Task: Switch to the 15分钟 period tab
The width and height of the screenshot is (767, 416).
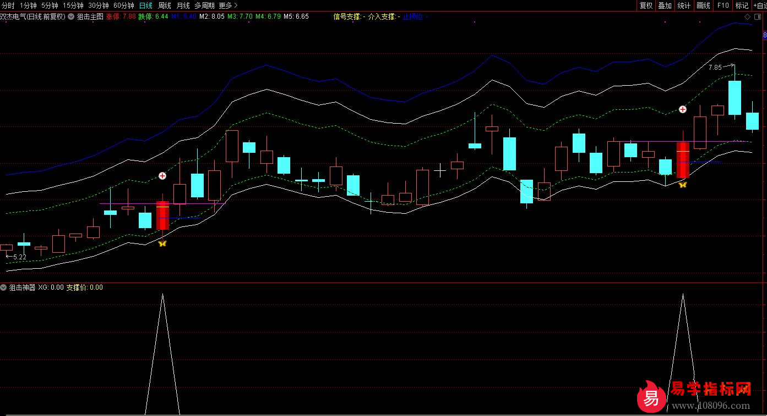Action: pos(73,5)
